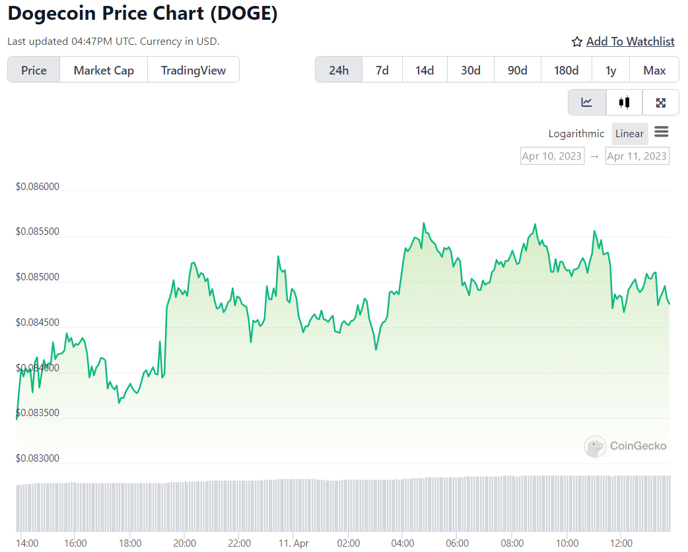Select the 14d time range
Screen dimensions: 688x552
425,70
